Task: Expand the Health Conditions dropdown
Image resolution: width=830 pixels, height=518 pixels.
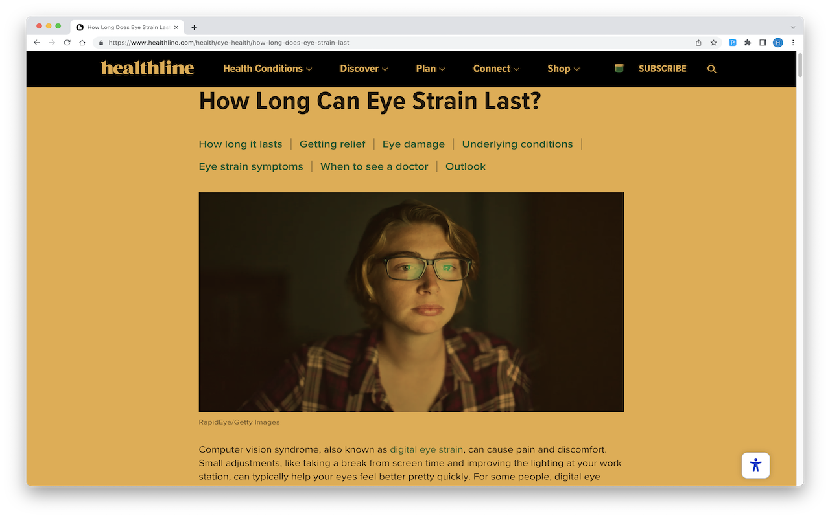Action: click(x=267, y=69)
